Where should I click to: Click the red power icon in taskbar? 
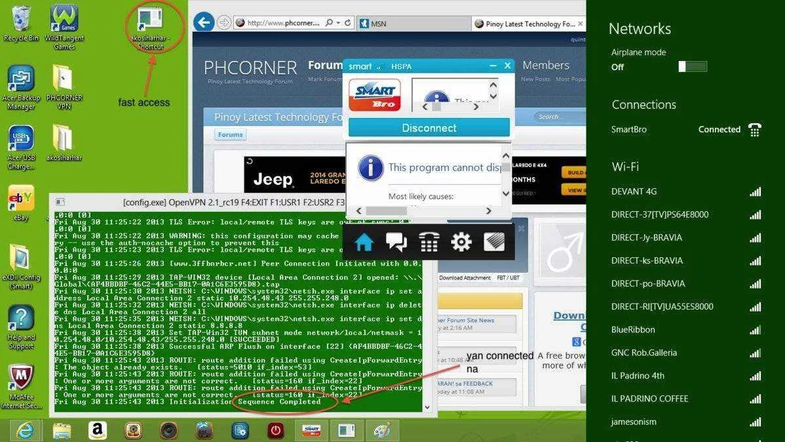coord(275,430)
